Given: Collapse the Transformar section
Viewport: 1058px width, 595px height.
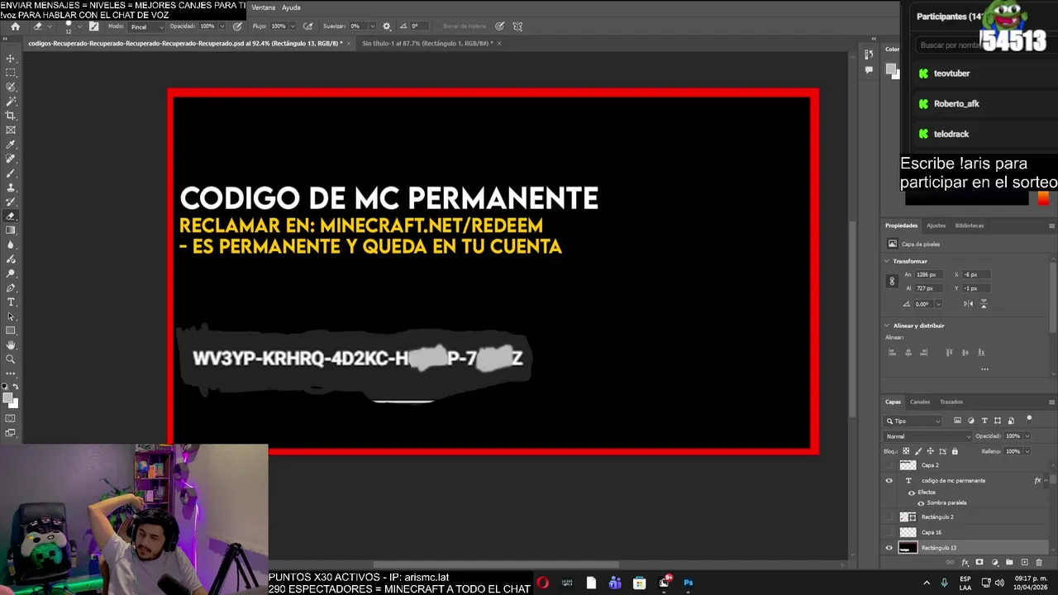Looking at the screenshot, I should 887,261.
